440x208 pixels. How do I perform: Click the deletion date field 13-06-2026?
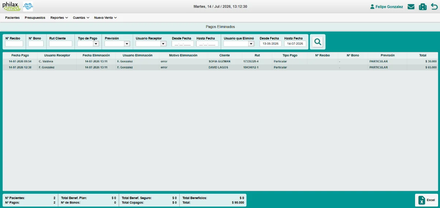[x=271, y=44]
